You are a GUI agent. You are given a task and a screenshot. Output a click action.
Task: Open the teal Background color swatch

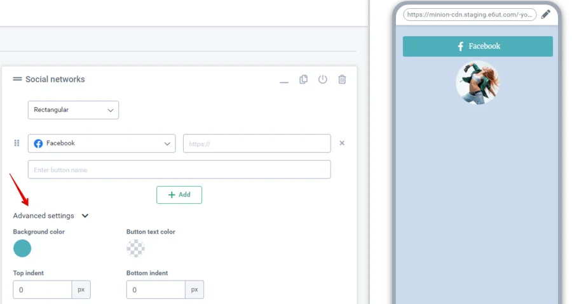pyautogui.click(x=22, y=248)
